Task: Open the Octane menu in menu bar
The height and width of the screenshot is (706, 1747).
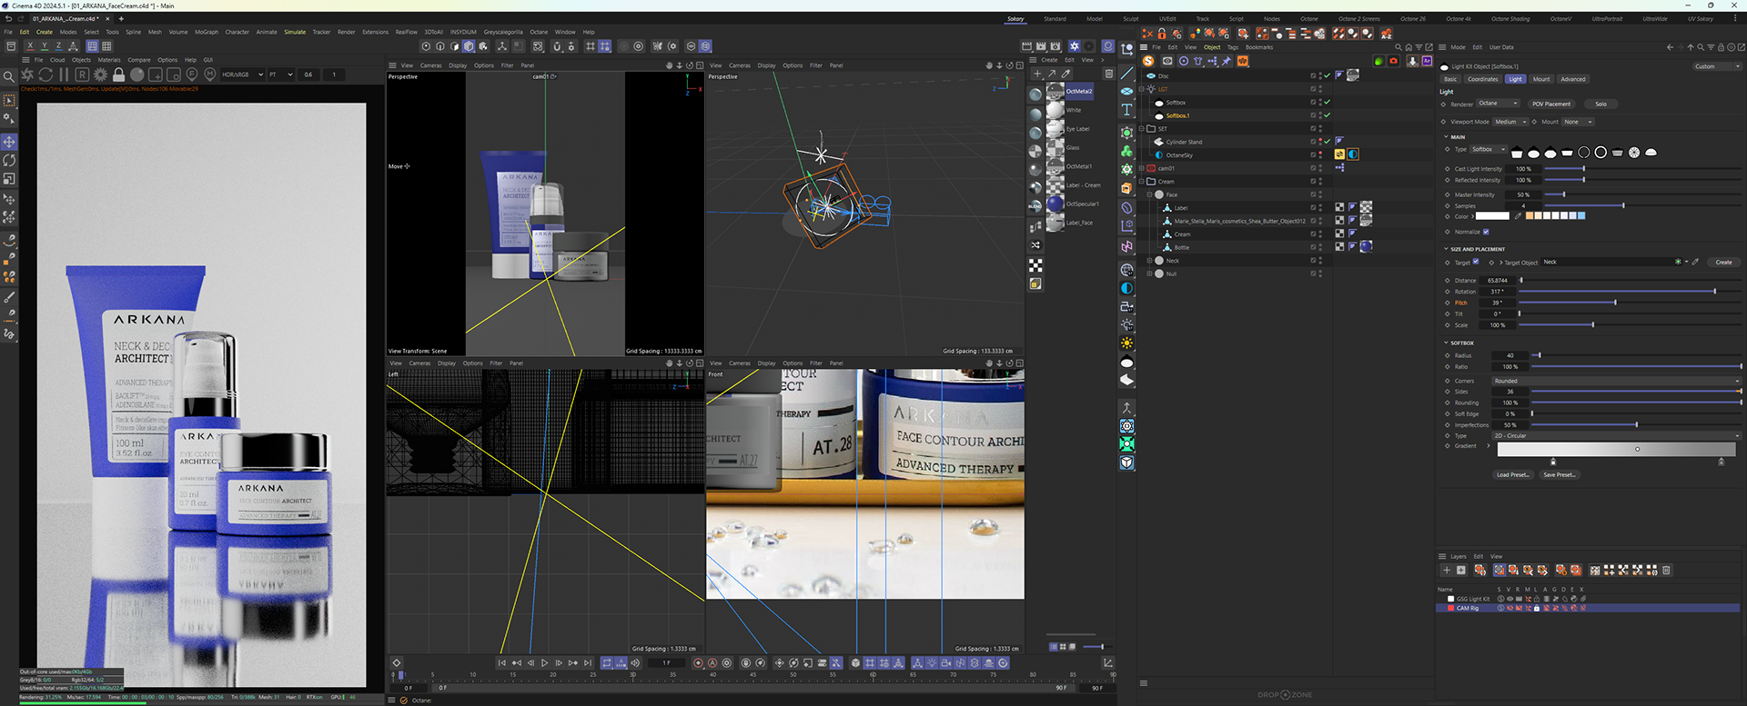Action: click(x=539, y=32)
